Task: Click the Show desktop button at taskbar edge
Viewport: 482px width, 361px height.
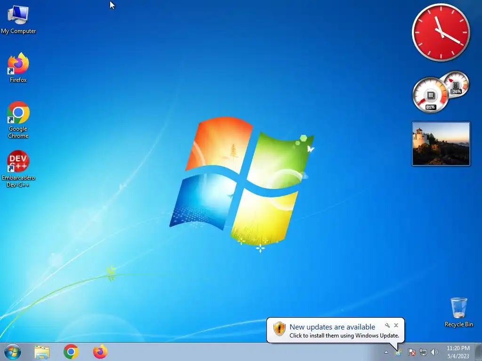Action: coord(479,352)
